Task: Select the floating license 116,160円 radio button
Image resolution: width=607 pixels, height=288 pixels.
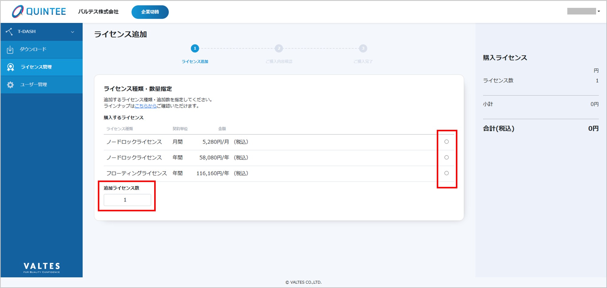Action: tap(446, 173)
